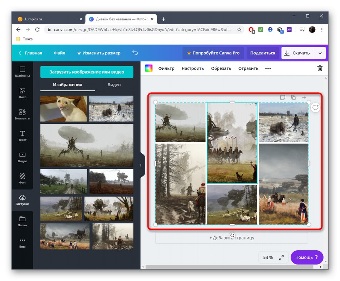Select the forest riders thumbnail in uploads

point(112,236)
